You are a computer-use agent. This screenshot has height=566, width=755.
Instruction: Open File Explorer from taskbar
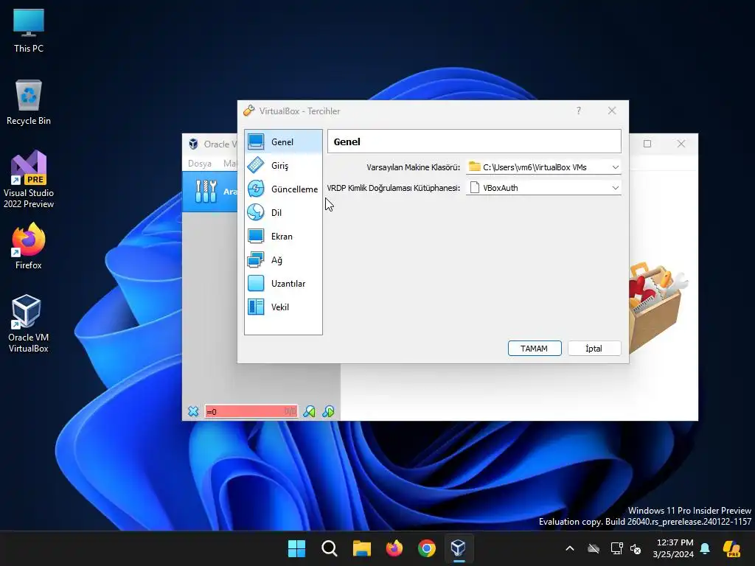[x=361, y=548]
